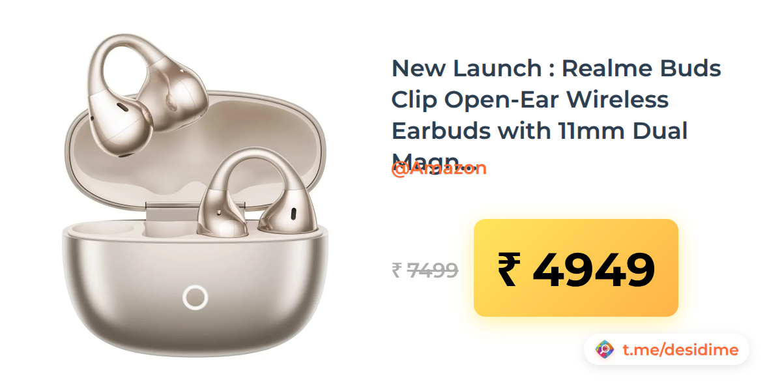This screenshot has width=782, height=391.
Task: Click the yellow ₹ 4949 price badge
Action: pyautogui.click(x=576, y=268)
